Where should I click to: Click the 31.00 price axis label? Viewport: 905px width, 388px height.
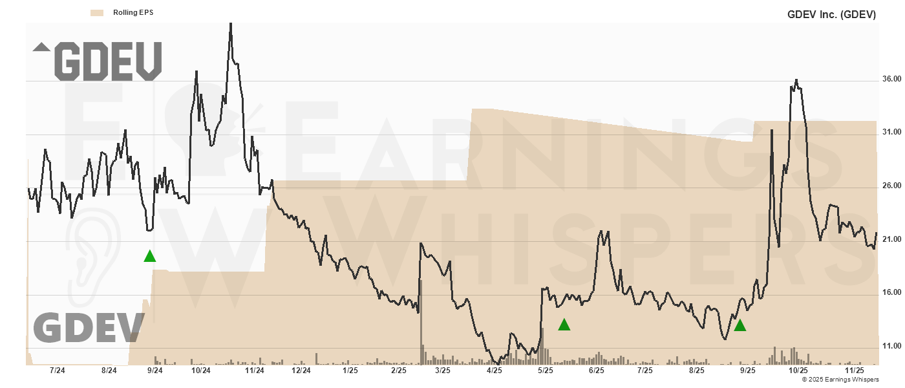coord(892,133)
